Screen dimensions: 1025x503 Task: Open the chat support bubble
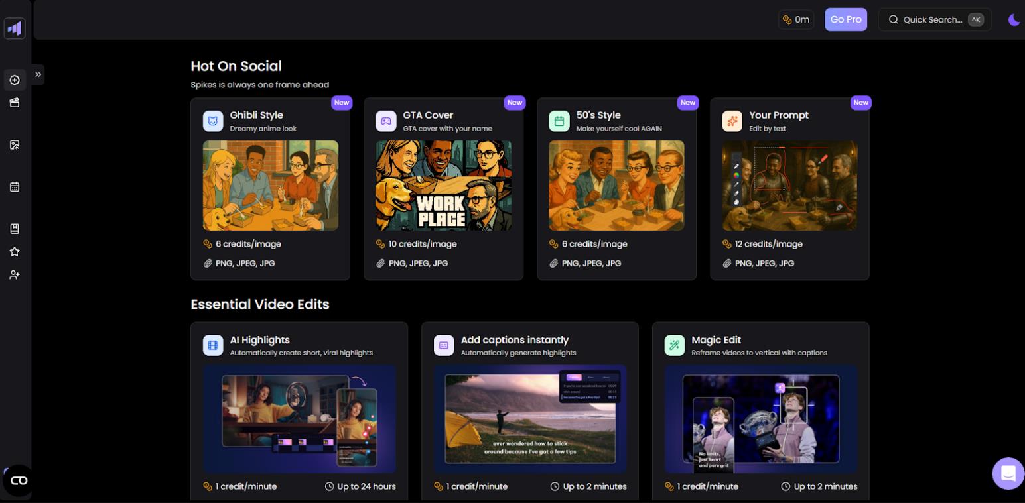click(x=1008, y=473)
